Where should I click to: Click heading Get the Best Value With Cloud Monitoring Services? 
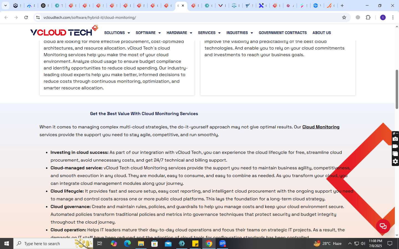pyautogui.click(x=144, y=114)
